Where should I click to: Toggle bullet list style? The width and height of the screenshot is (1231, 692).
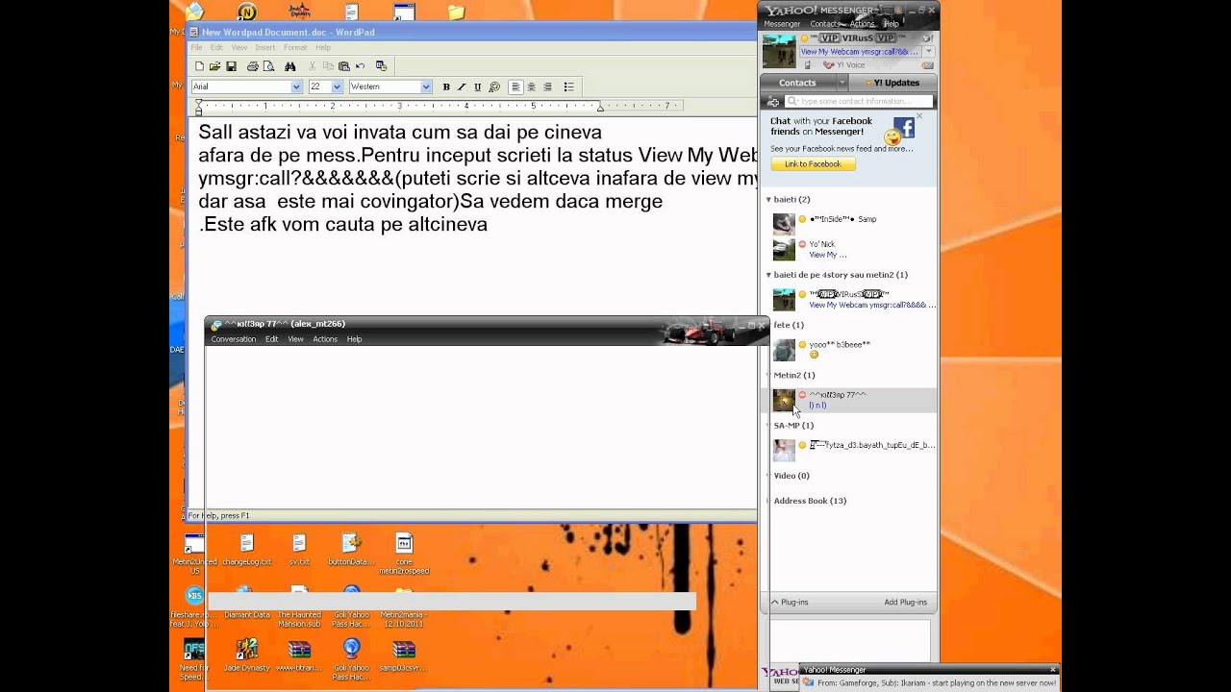click(x=568, y=86)
